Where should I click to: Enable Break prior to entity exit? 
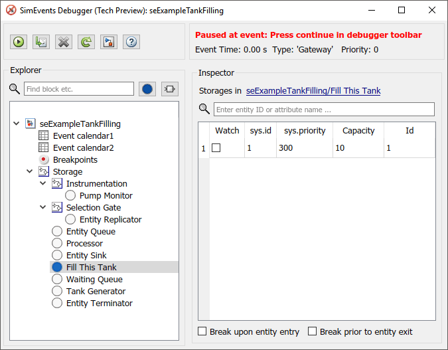click(312, 331)
